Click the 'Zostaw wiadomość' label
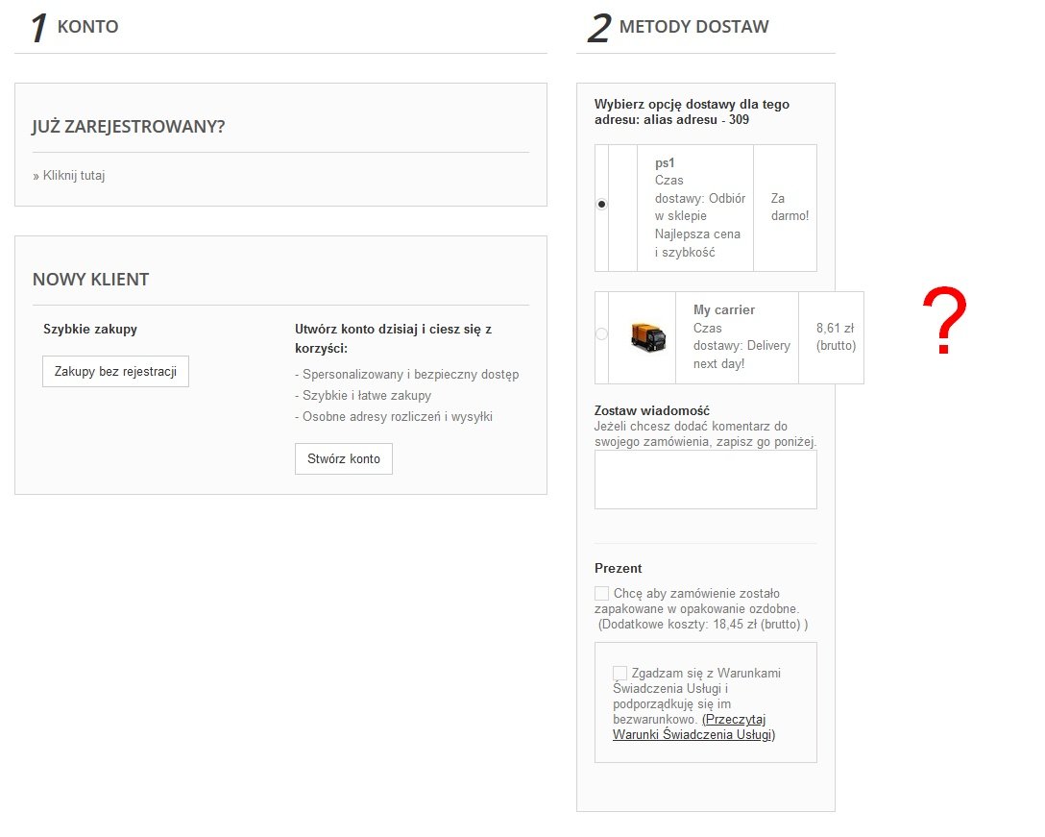This screenshot has height=837, width=1045. (652, 411)
